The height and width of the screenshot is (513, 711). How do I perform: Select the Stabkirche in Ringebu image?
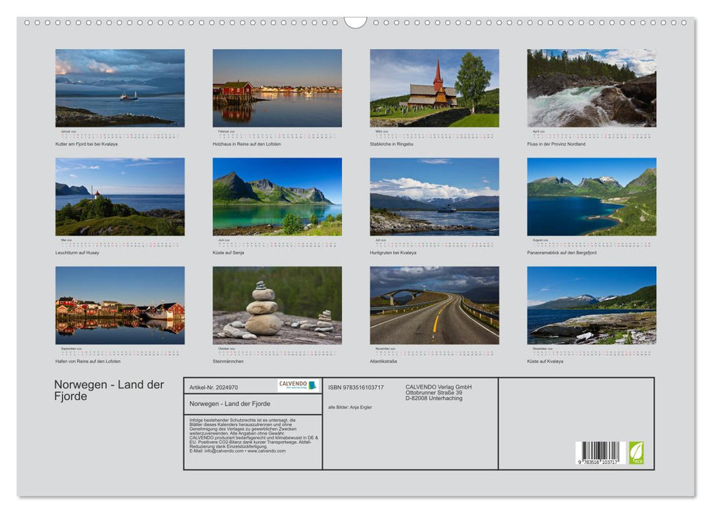pos(431,86)
